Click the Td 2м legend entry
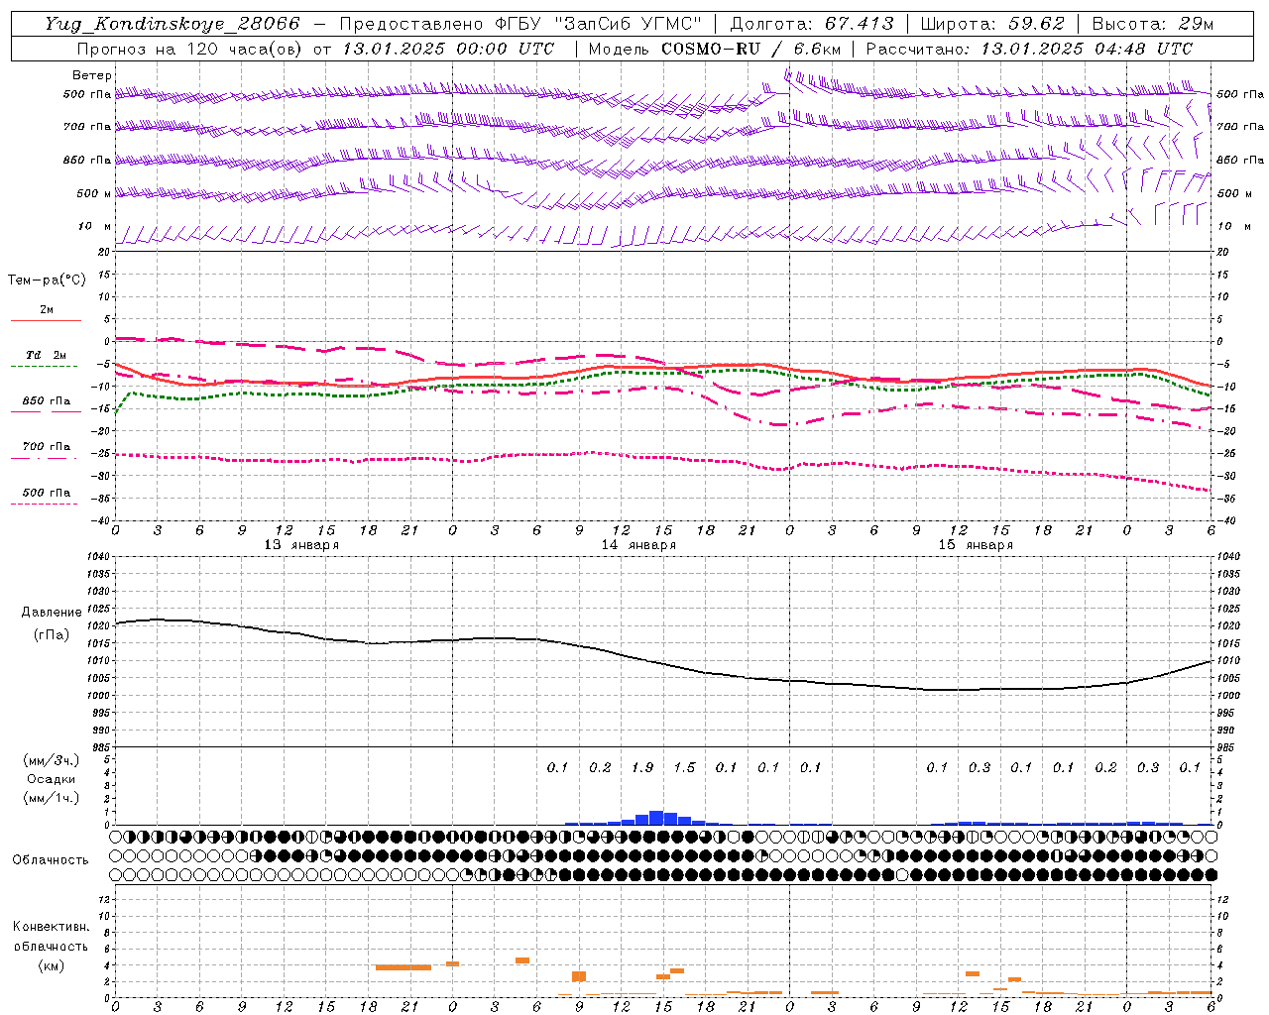This screenshot has width=1269, height=1015. [47, 355]
